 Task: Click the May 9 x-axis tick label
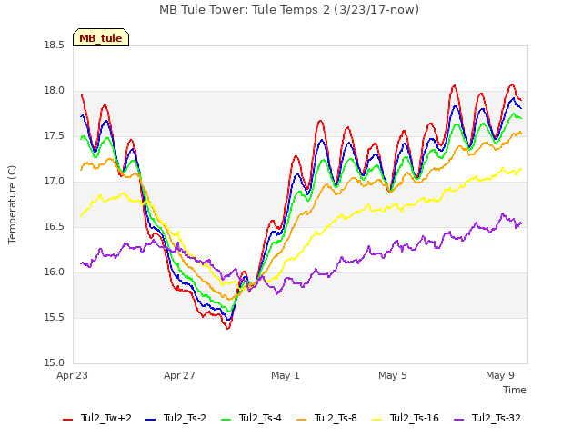500,375
